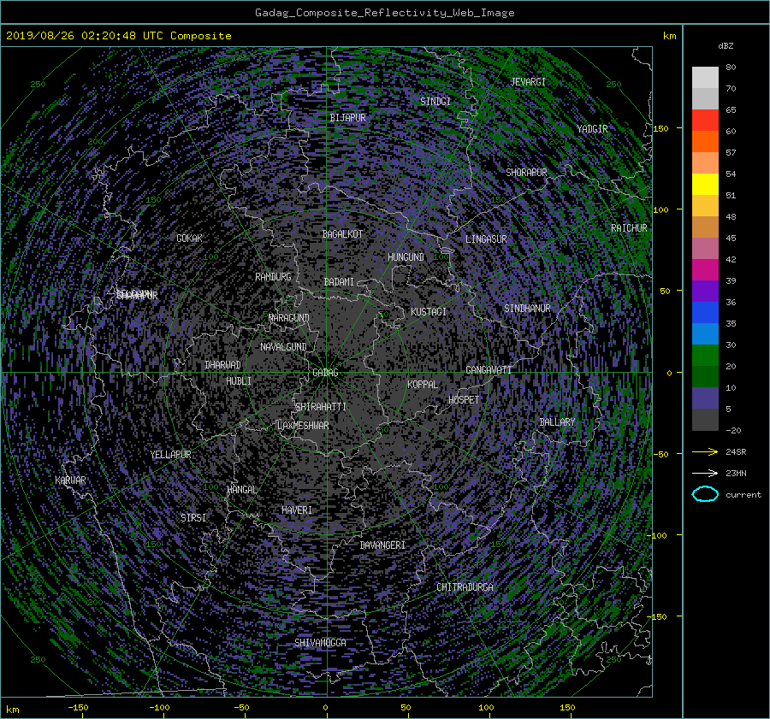Click the title 'Gadag_Composite_Reflectivity_Web_Image'
Viewport: 770px width, 719px height.
(x=384, y=13)
